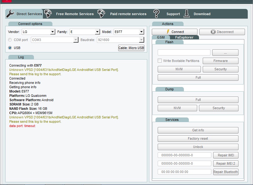Click the Full button under Flash

[198, 77]
